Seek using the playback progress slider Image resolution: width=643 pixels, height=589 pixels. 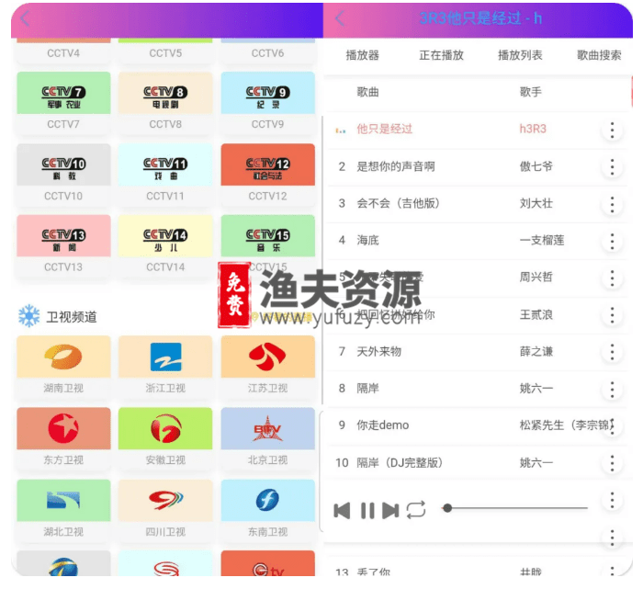(x=515, y=508)
